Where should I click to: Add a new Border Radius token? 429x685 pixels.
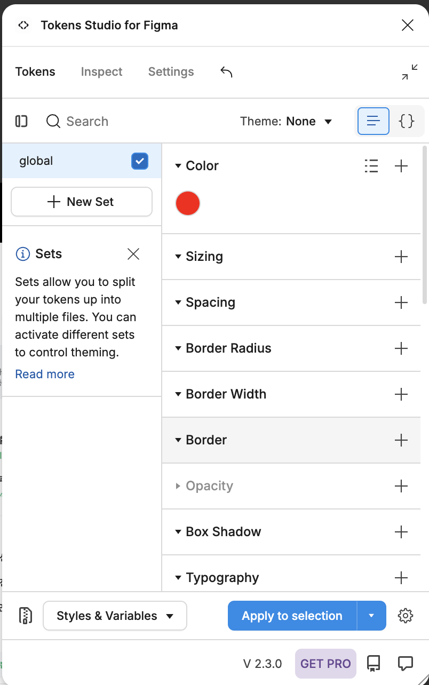pyautogui.click(x=401, y=348)
